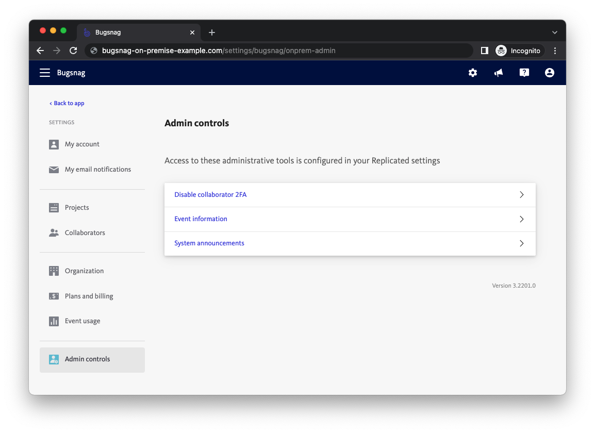
Task: Open a new browser tab with plus
Action: (x=212, y=32)
